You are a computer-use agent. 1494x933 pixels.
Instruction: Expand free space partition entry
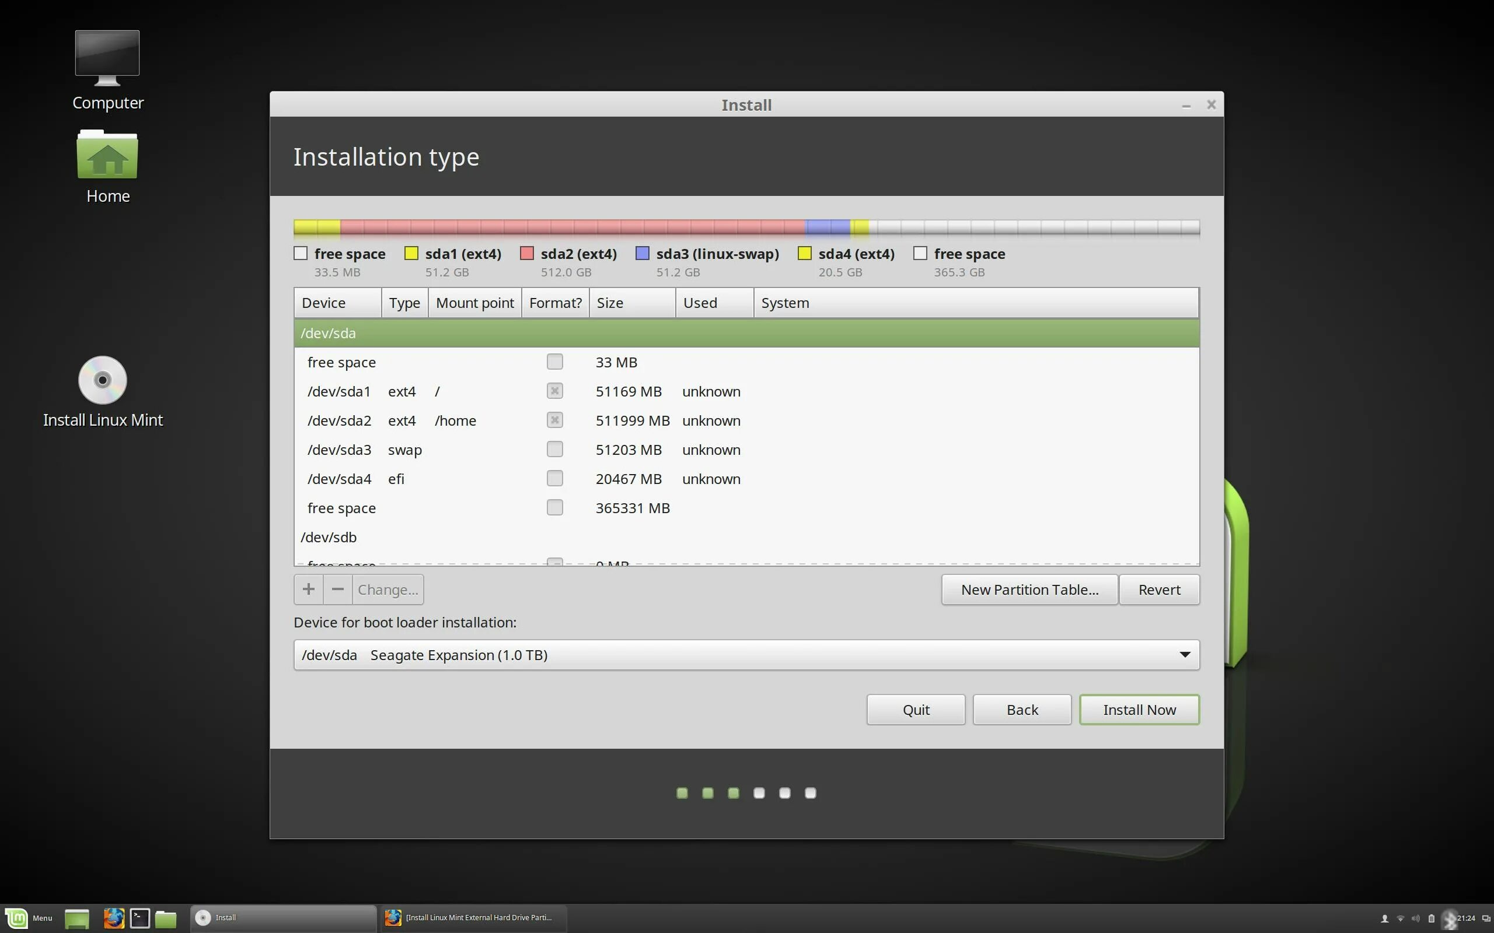(x=341, y=507)
